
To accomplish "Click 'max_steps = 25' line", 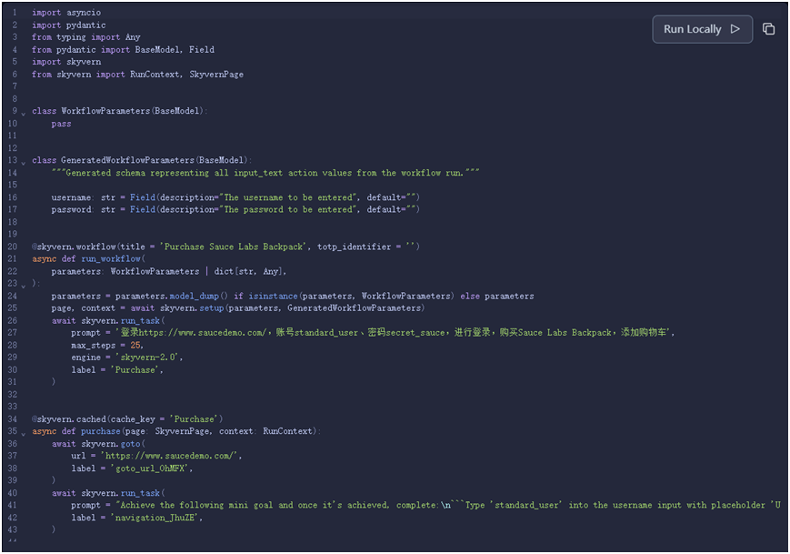I will coord(107,346).
